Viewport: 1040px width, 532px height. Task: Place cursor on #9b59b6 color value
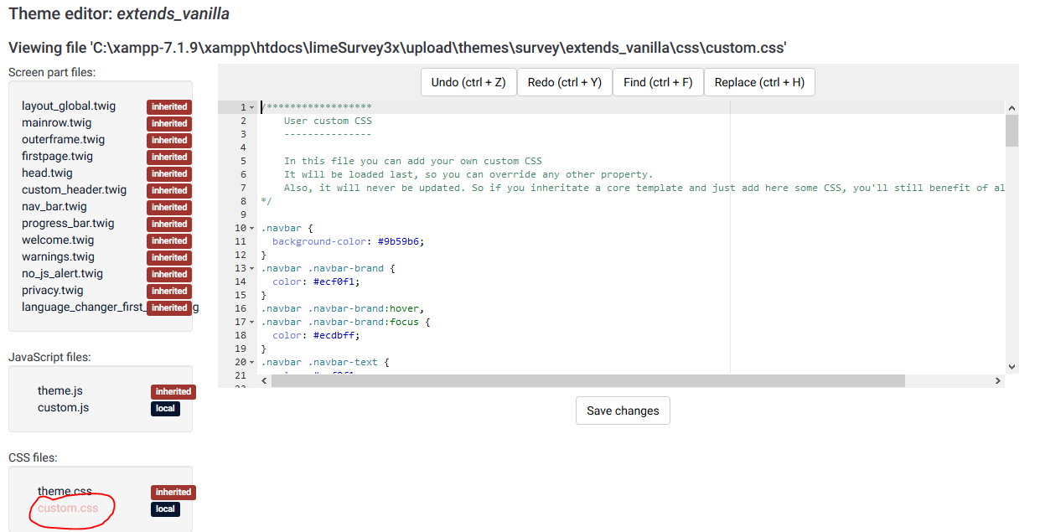coord(401,241)
